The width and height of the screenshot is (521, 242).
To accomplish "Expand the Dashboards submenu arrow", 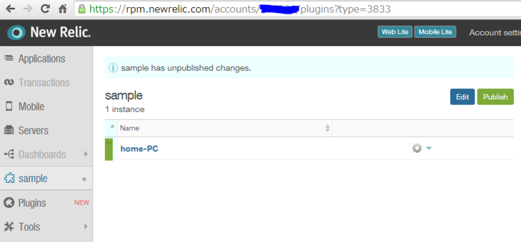I will pyautogui.click(x=86, y=154).
